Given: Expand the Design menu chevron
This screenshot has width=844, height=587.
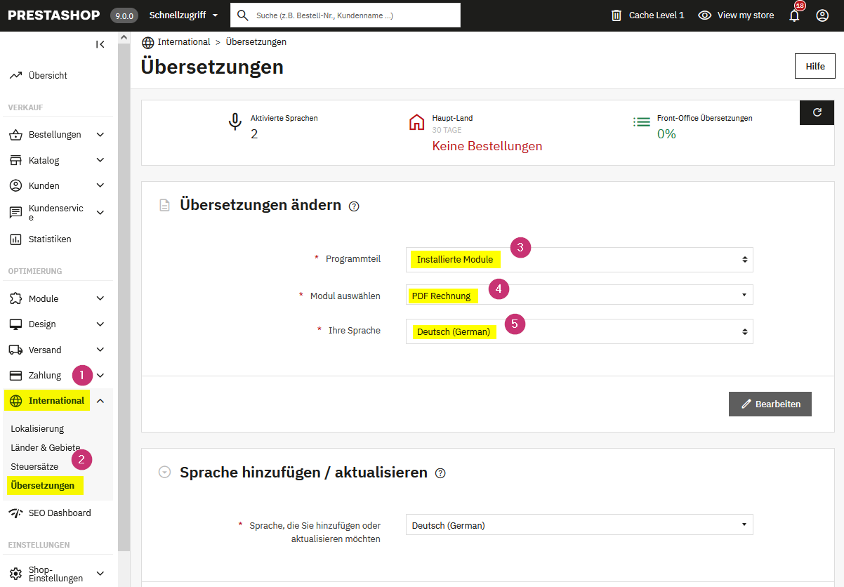Looking at the screenshot, I should click(x=100, y=324).
